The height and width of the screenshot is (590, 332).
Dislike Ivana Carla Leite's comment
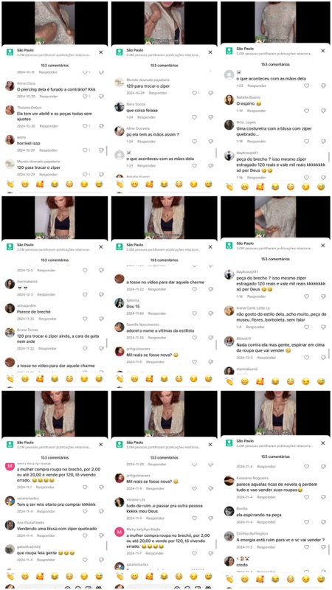(323, 327)
